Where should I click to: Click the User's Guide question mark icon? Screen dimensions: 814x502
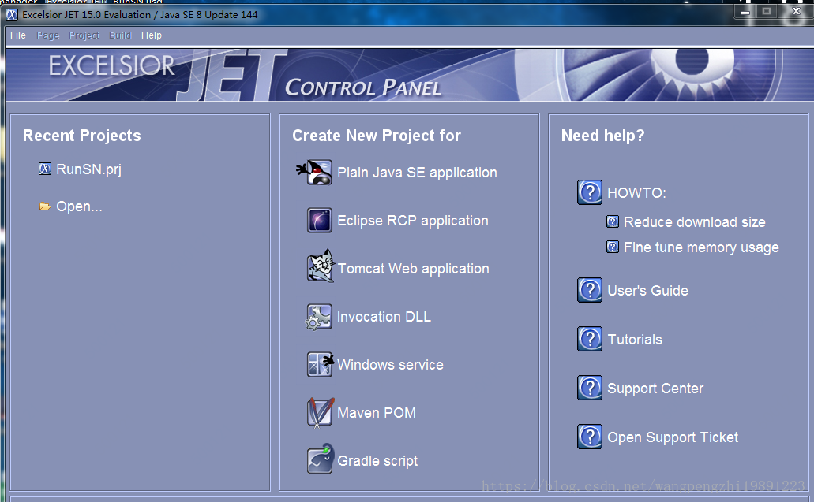pyautogui.click(x=590, y=290)
